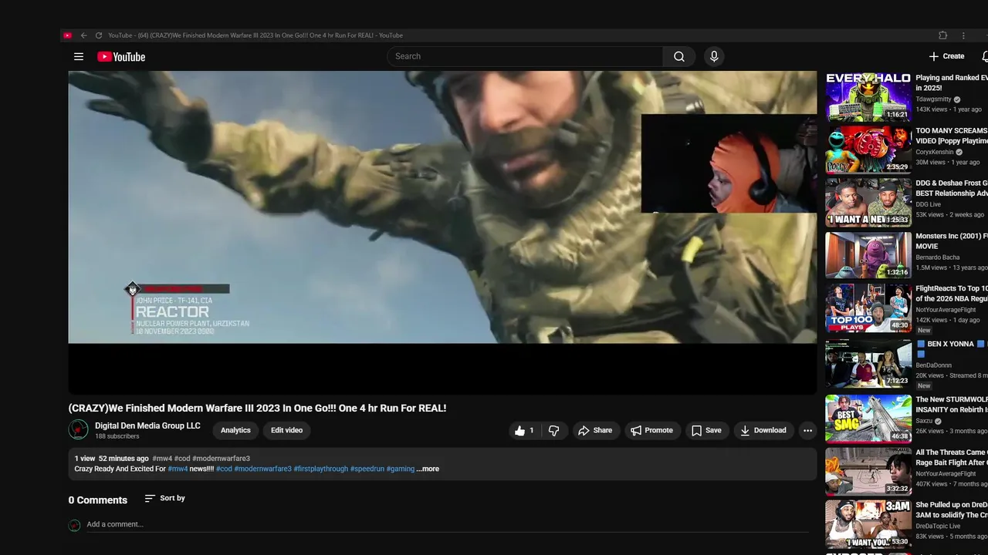The height and width of the screenshot is (555, 988).
Task: Open more actions ellipsis menu
Action: [807, 431]
